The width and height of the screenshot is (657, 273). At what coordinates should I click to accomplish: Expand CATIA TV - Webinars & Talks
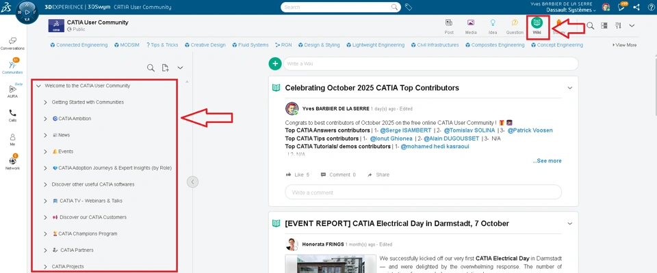(45, 201)
